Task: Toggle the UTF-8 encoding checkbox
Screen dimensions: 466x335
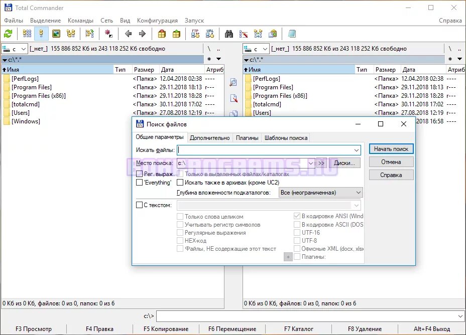Action: [x=297, y=240]
